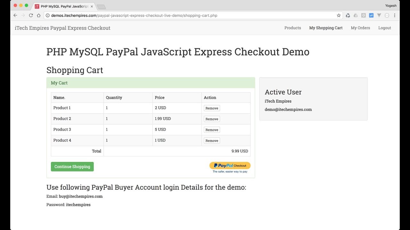410x230 pixels.
Task: Click the 'Password: itechempires' text
Action: [69, 205]
